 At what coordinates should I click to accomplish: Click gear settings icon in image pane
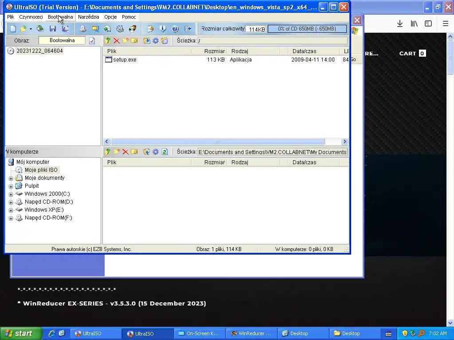(x=156, y=40)
